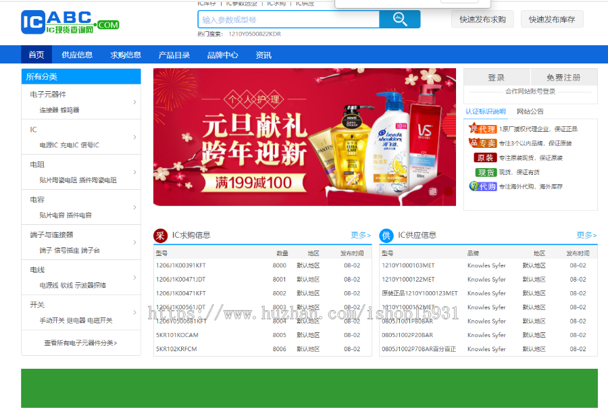This screenshot has width=608, height=414.
Task: Open the ICABC.COM logo
Action: [x=70, y=22]
